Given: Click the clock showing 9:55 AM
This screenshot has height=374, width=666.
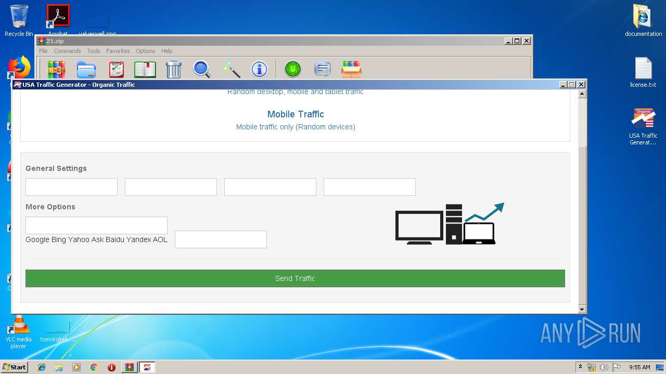Looking at the screenshot, I should [x=639, y=367].
